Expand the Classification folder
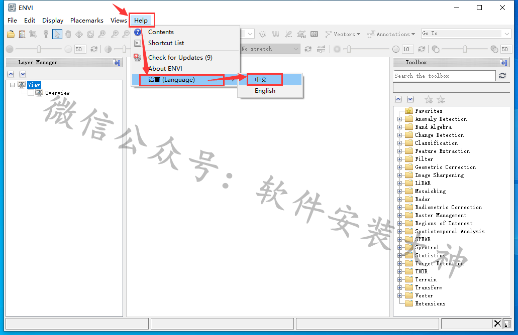 coord(400,143)
